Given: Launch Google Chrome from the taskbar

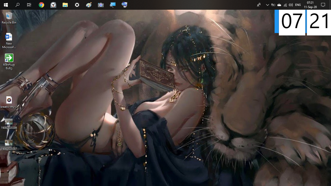Looking at the screenshot, I should coord(41,5).
